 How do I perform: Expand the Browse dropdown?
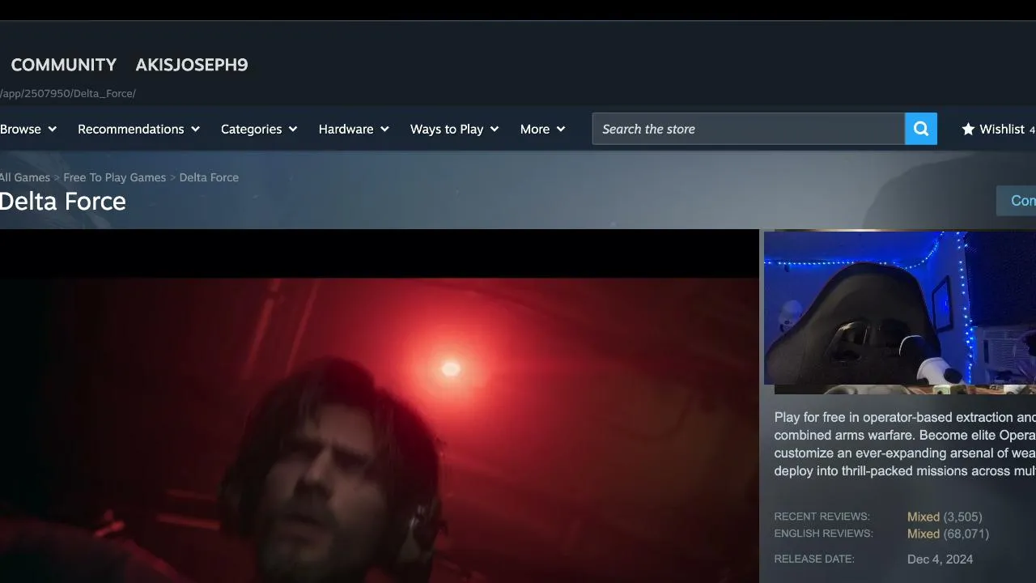[28, 129]
